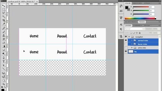Select the Zoom tool
Viewport: 162px width, 91px height.
click(4, 84)
